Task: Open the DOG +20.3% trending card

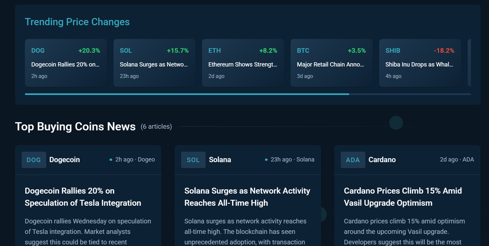Action: (x=66, y=63)
